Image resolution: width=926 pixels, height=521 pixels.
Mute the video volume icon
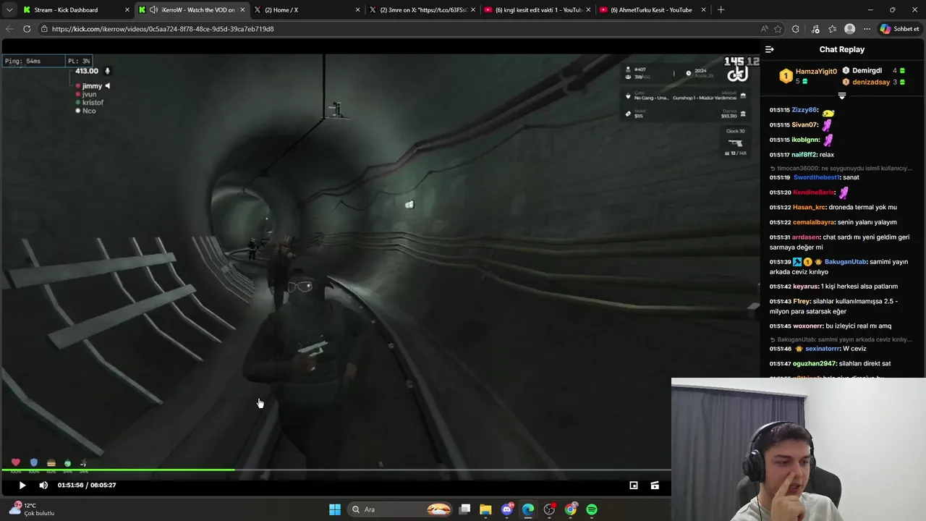43,486
